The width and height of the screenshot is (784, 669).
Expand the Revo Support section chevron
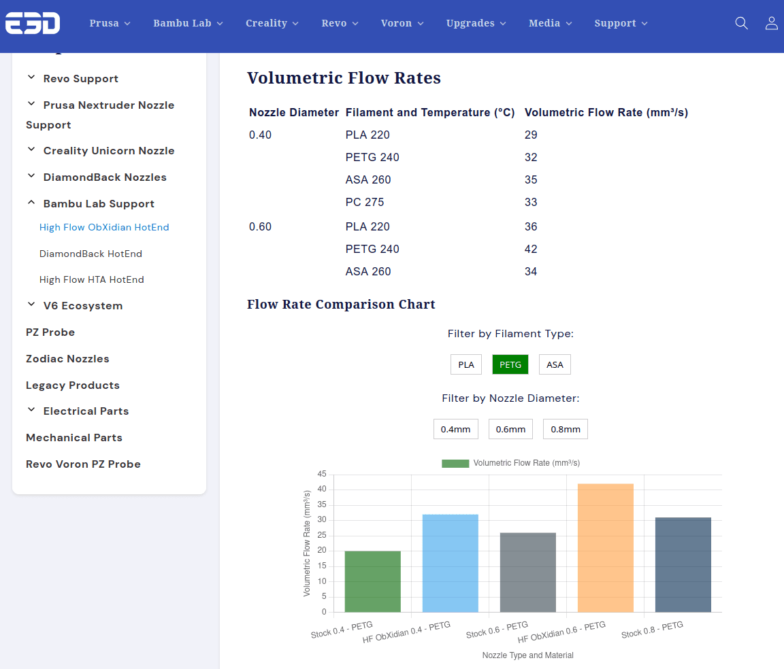(31, 78)
